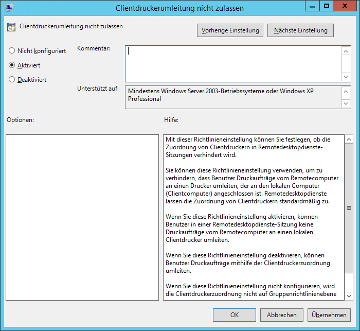The image size is (360, 331).
Task: Click the Hilfe scrollbar up arrow
Action: click(349, 140)
